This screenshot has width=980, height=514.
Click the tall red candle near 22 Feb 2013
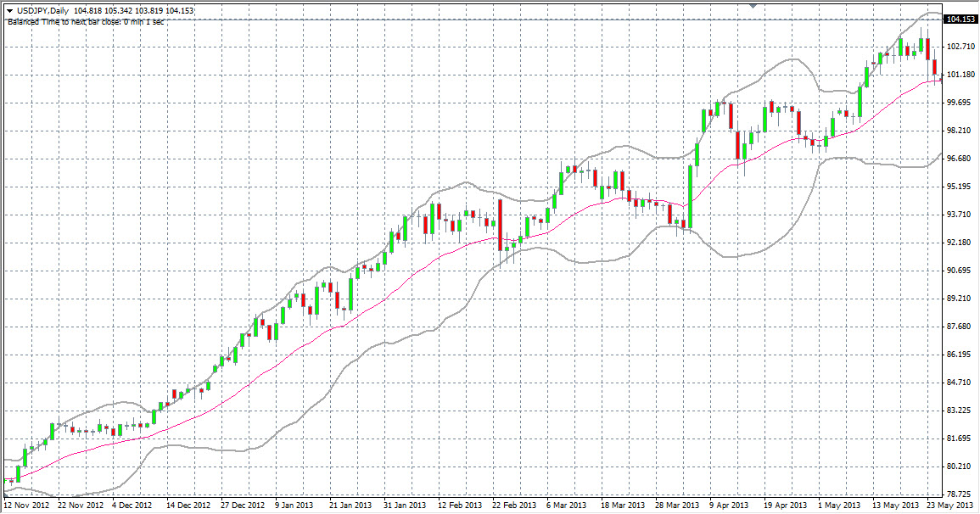click(501, 224)
